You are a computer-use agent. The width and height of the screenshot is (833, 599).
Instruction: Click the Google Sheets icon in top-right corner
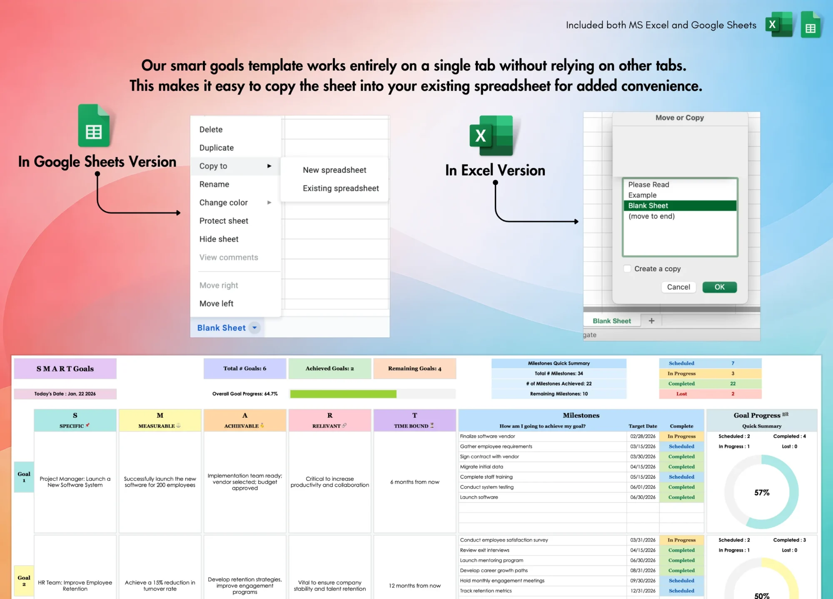811,25
